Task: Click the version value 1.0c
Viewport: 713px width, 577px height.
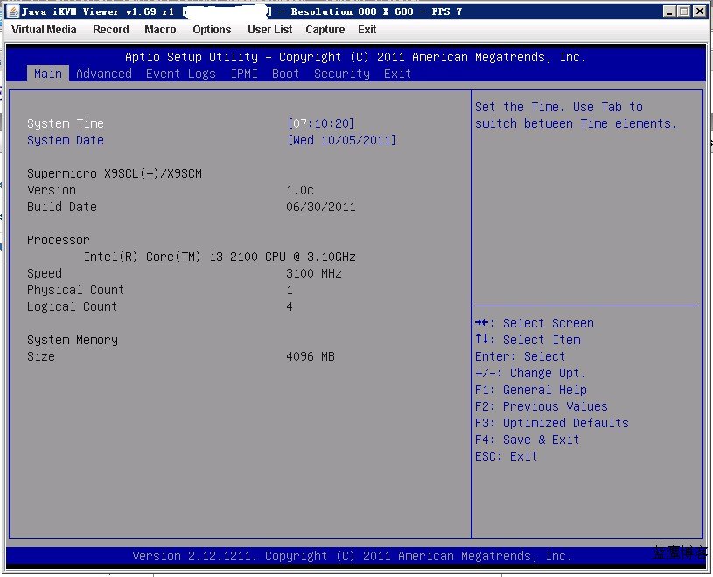Action: pos(300,190)
